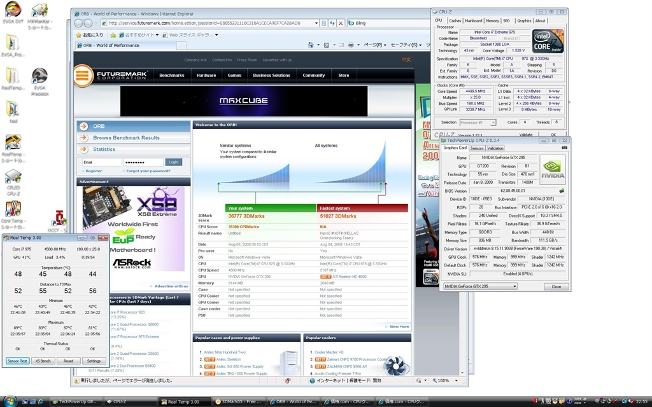This screenshot has width=652, height=407.
Task: Open the Processor #1 selection dropdown in CPU-Z
Action: (478, 123)
